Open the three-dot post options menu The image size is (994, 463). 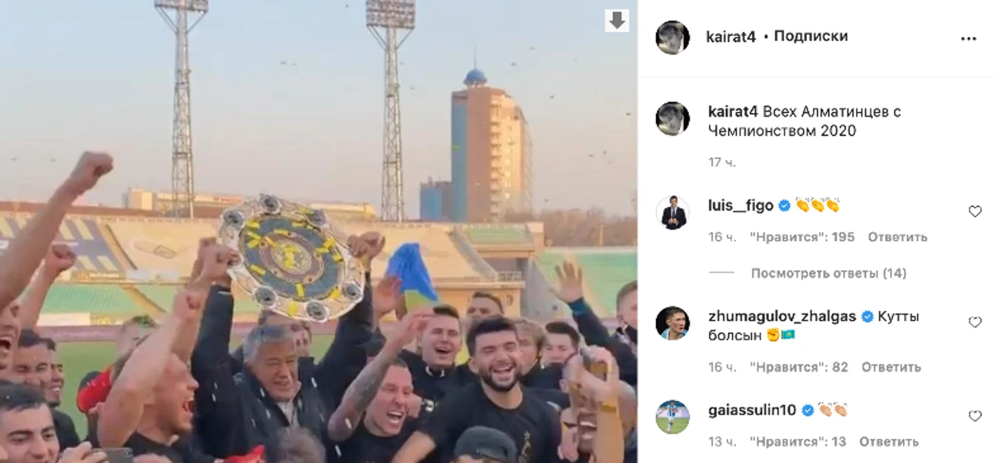pos(968,39)
